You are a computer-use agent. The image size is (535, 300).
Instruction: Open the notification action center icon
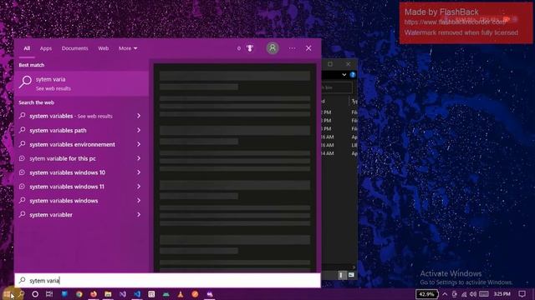click(522, 294)
